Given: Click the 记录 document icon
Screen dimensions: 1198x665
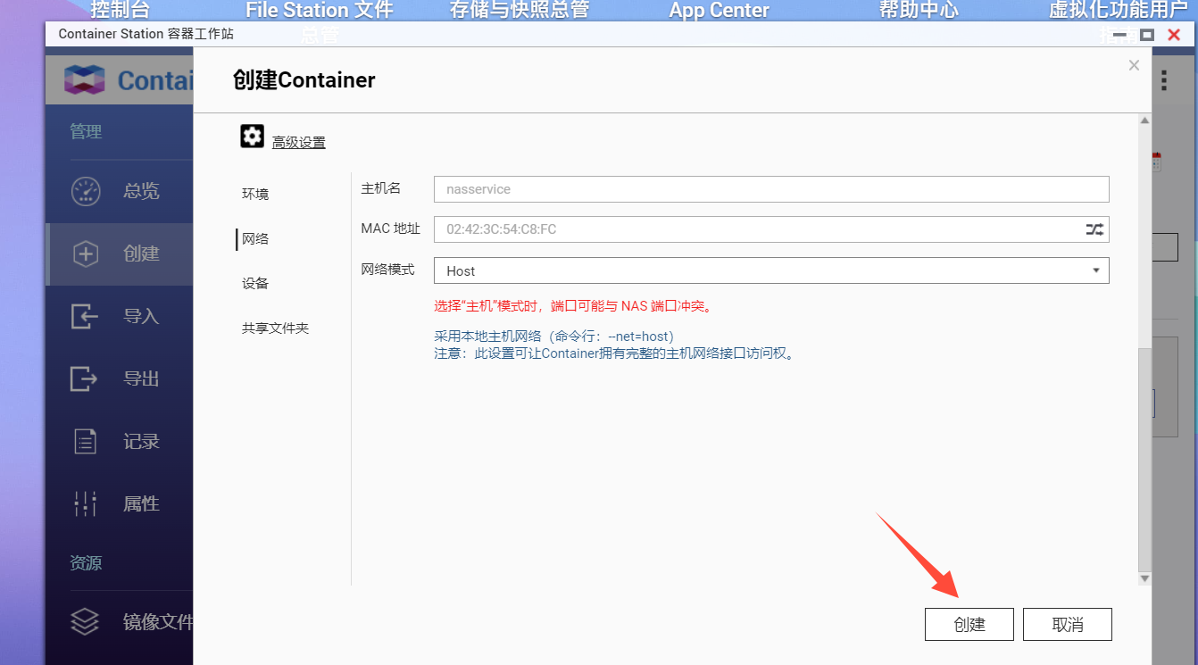Looking at the screenshot, I should pos(85,441).
